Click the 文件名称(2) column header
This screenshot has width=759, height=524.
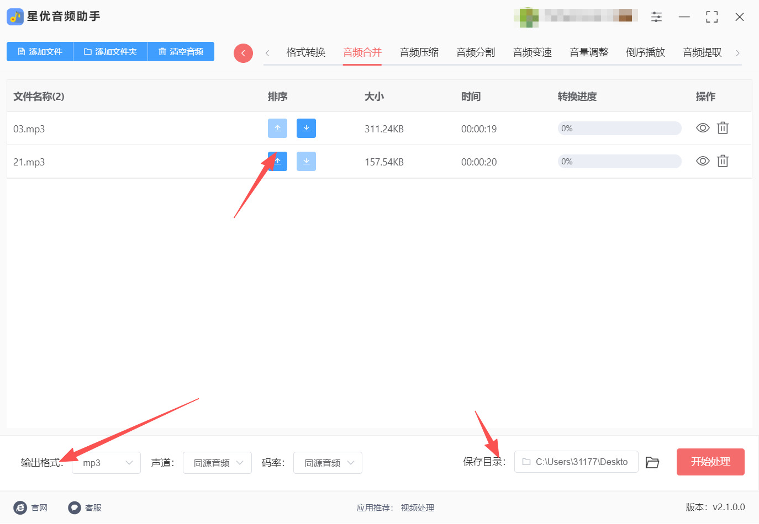(39, 97)
